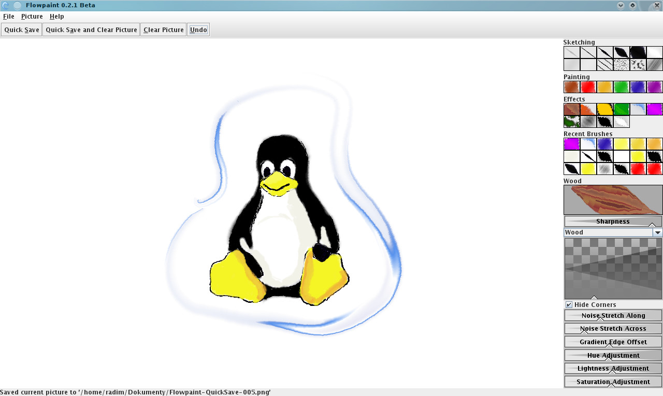Select the green textured brush under Effects

[622, 109]
